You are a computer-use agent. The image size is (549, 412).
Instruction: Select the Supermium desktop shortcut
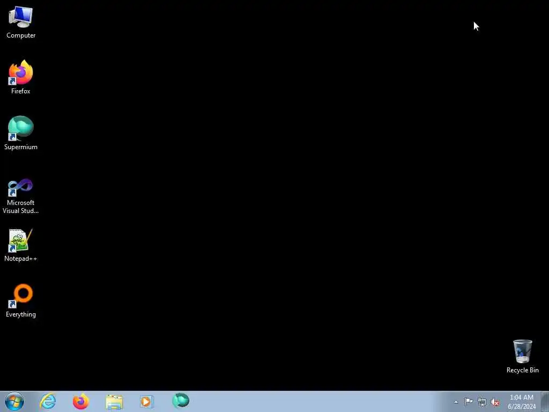point(21,133)
